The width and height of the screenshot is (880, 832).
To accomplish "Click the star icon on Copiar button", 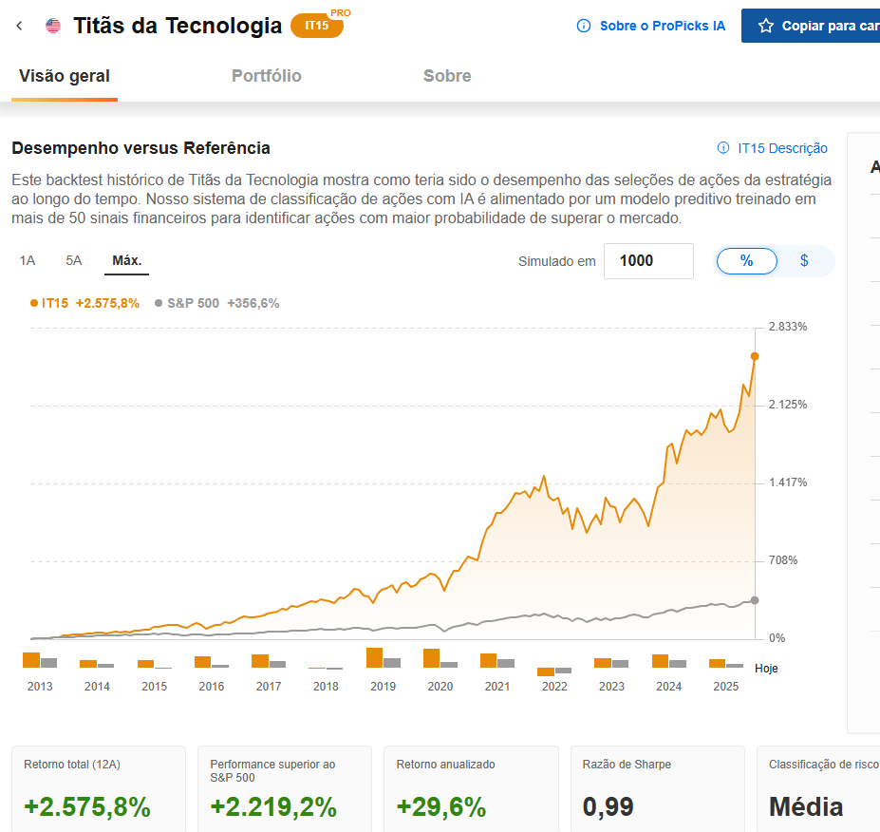I will click(x=765, y=26).
